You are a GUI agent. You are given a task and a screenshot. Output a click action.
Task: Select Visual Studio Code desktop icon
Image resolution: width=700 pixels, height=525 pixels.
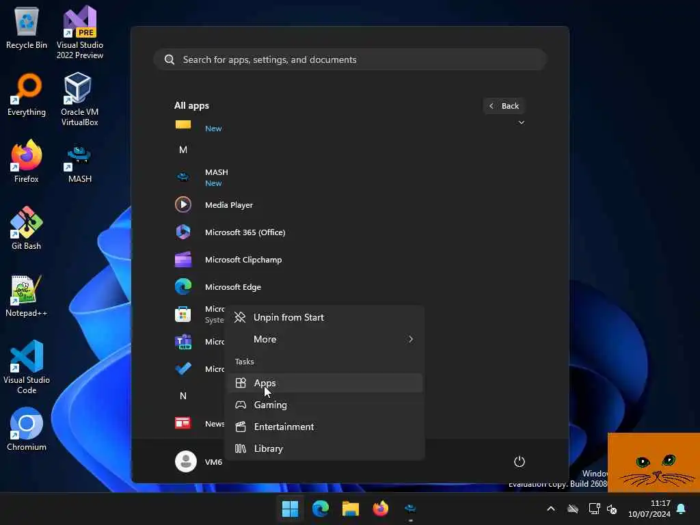click(27, 367)
